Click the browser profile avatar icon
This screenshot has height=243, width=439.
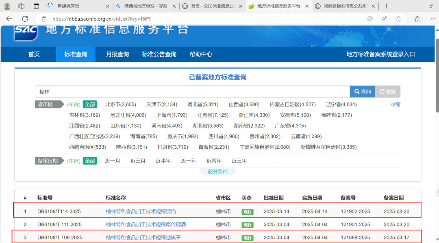coord(7,6)
